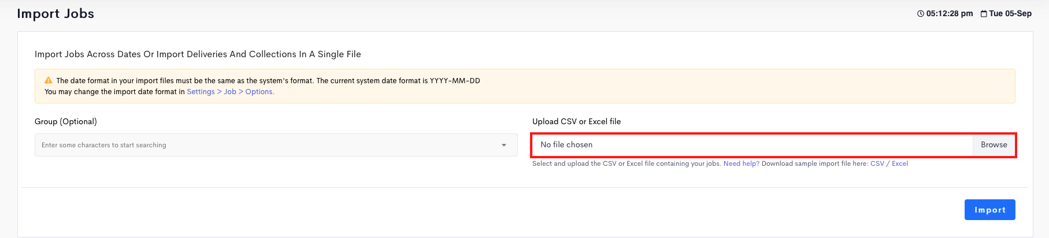Viewport: 1049px width, 238px height.
Task: Click the Upload CSV or Excel file label
Action: 576,122
